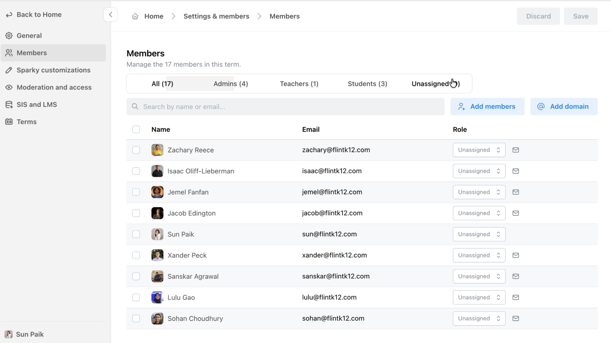Screen dimensions: 611x343
Task: Click the Sparky customizations pencil icon
Action: click(9, 70)
